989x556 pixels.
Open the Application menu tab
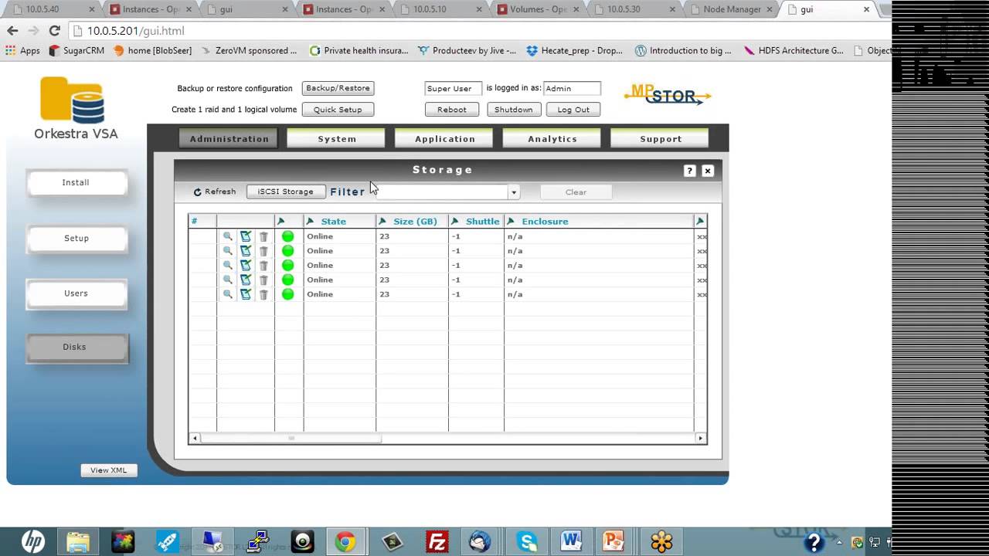[444, 139]
